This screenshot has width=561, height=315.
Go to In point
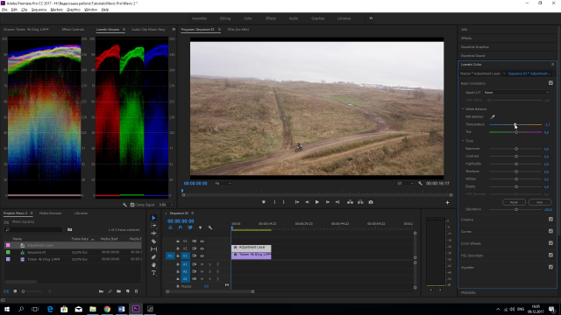(x=296, y=202)
